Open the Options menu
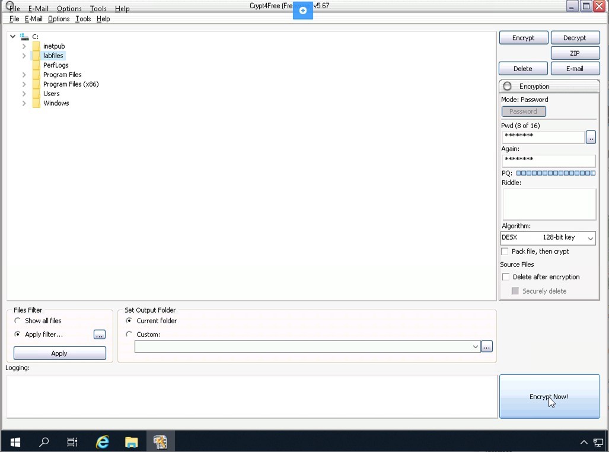Screen dimensions: 609x452 coord(59,19)
